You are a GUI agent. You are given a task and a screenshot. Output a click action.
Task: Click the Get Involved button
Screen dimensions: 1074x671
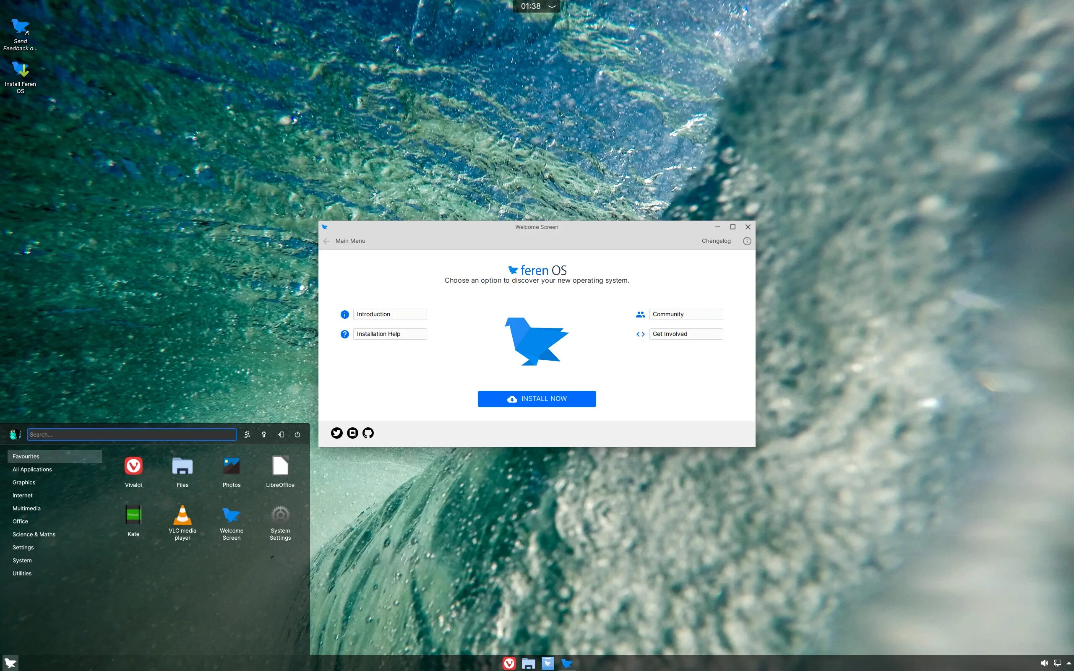pos(686,334)
